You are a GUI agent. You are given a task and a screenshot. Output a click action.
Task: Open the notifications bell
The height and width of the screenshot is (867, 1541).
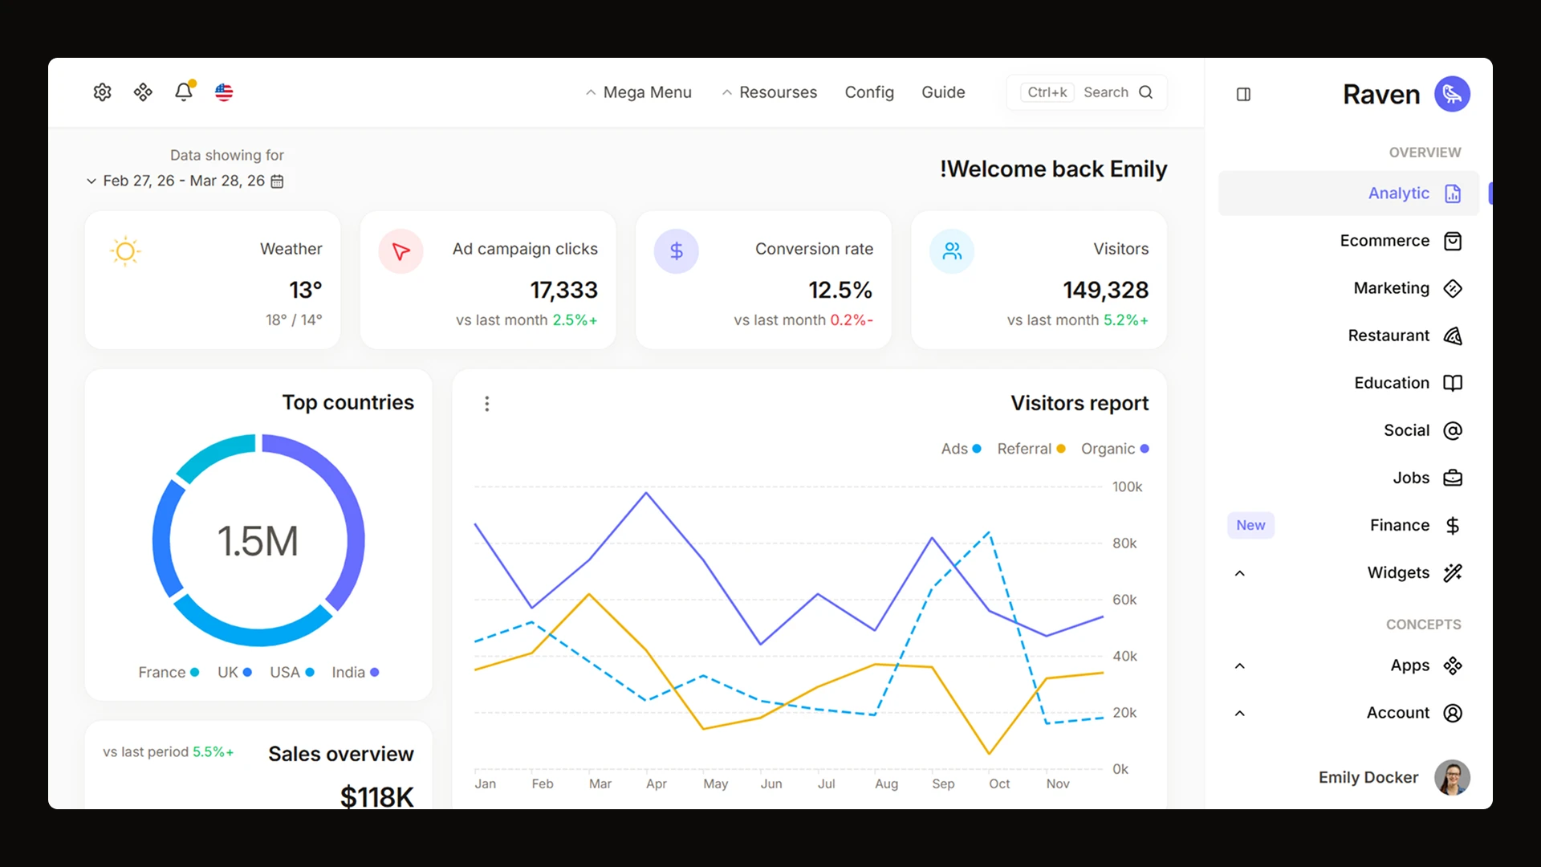click(x=184, y=92)
